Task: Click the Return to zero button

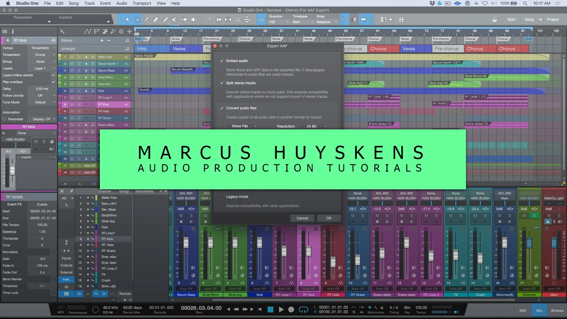Action: click(x=260, y=309)
